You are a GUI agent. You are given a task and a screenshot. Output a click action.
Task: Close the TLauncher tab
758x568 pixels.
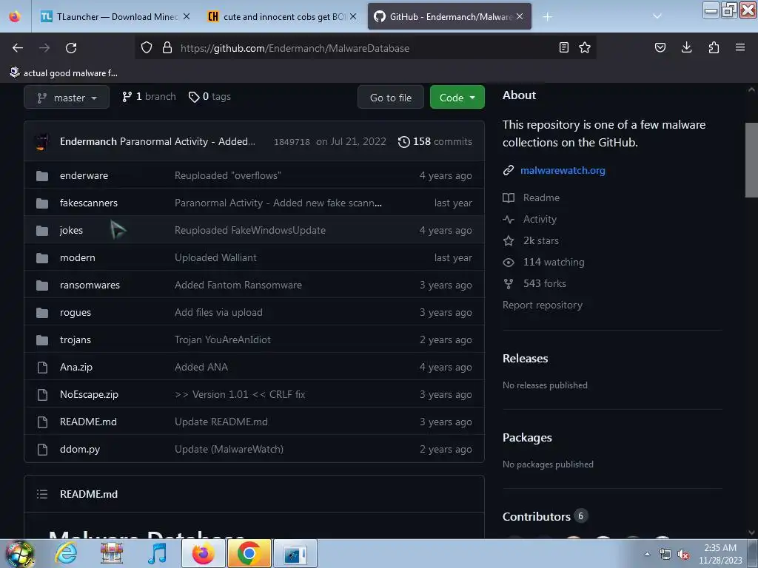coord(187,16)
